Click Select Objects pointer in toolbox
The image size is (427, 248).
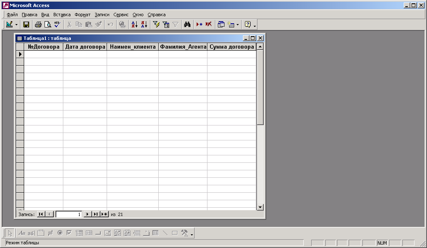coord(10,233)
